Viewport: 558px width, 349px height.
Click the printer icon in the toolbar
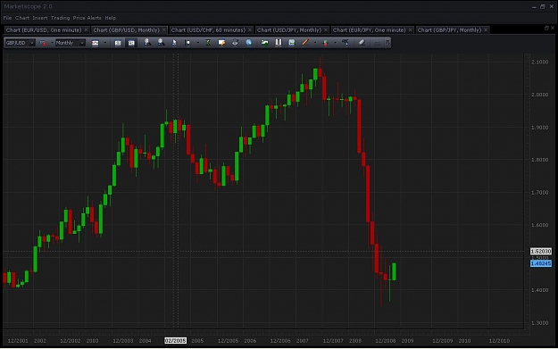[235, 43]
